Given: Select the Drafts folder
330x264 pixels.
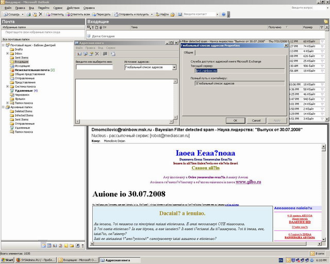Looking at the screenshot, I should (x=19, y=49).
